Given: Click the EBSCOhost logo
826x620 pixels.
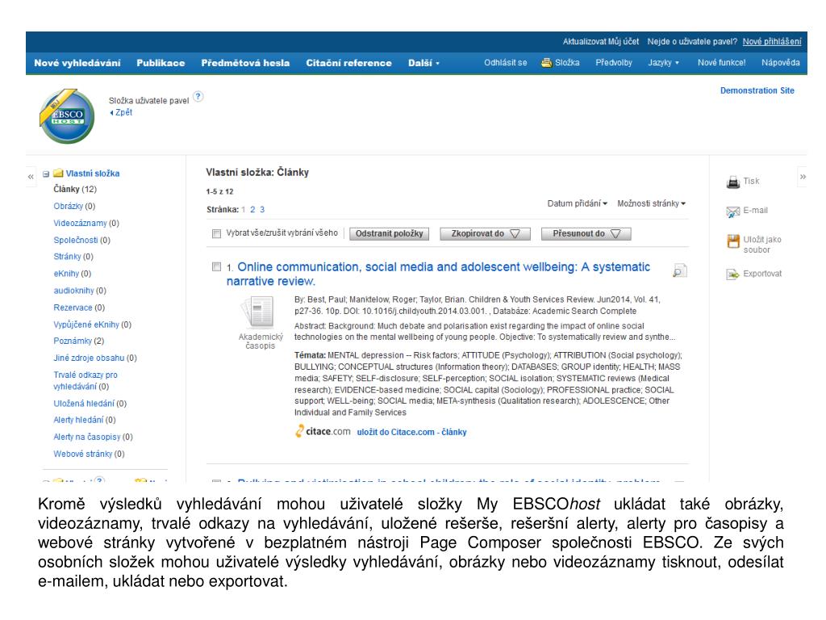Looking at the screenshot, I should (67, 116).
